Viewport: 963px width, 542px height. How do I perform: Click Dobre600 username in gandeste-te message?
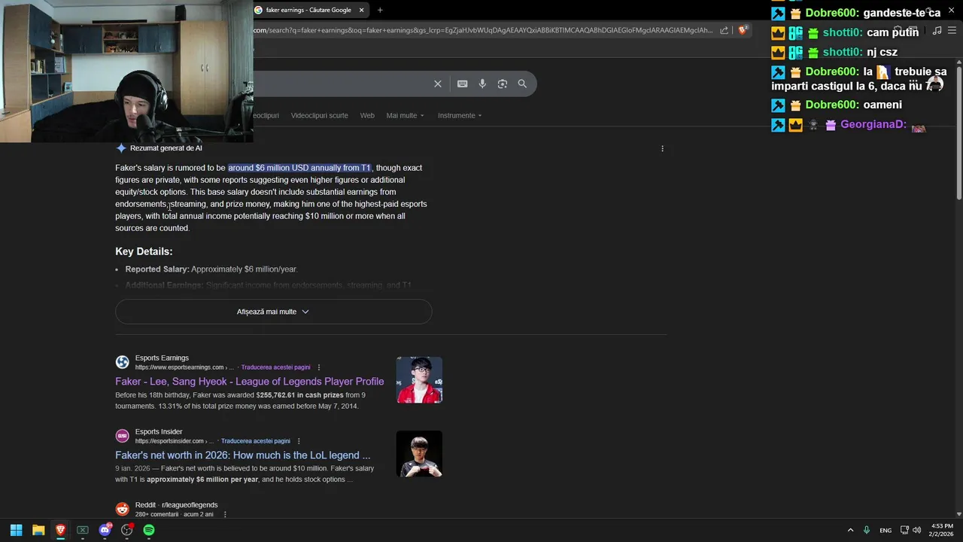[x=831, y=13]
